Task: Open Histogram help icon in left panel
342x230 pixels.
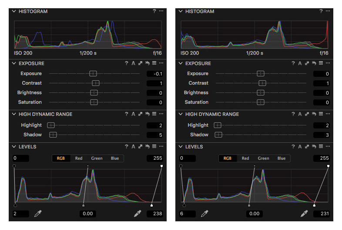Action: click(x=154, y=11)
